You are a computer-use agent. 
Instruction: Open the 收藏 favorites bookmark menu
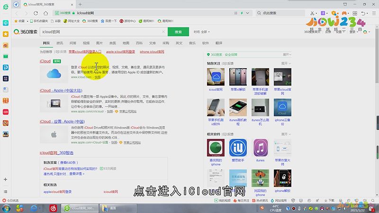coord(20,21)
